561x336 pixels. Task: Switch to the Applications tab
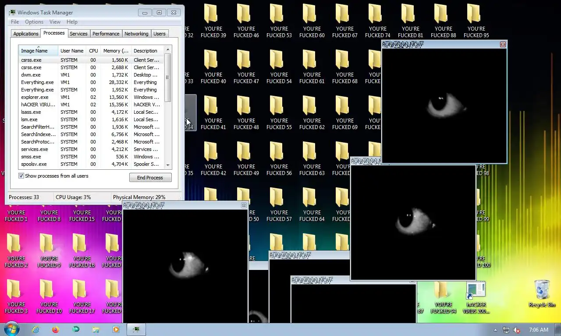[x=26, y=34]
